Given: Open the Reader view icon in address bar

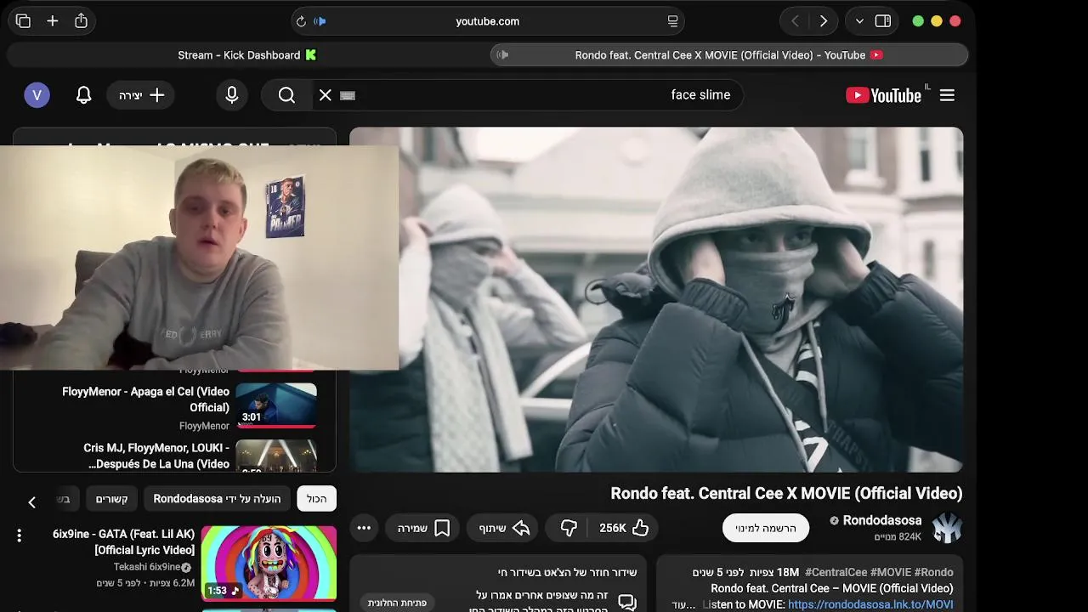Looking at the screenshot, I should pos(672,21).
